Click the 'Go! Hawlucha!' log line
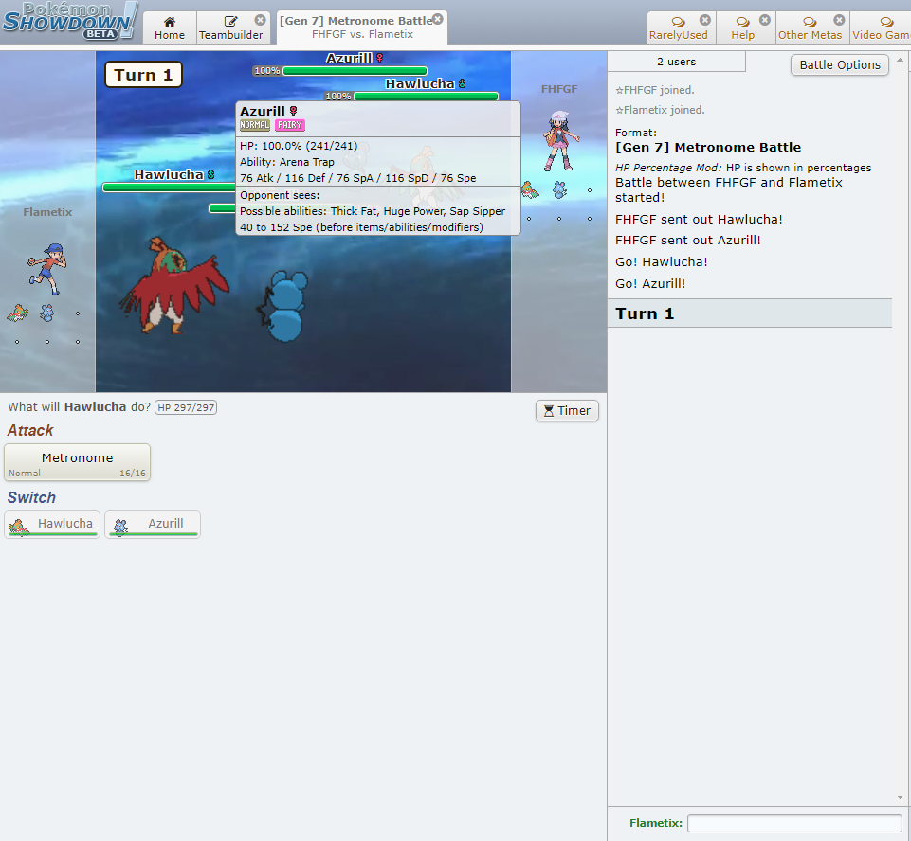 coord(661,261)
